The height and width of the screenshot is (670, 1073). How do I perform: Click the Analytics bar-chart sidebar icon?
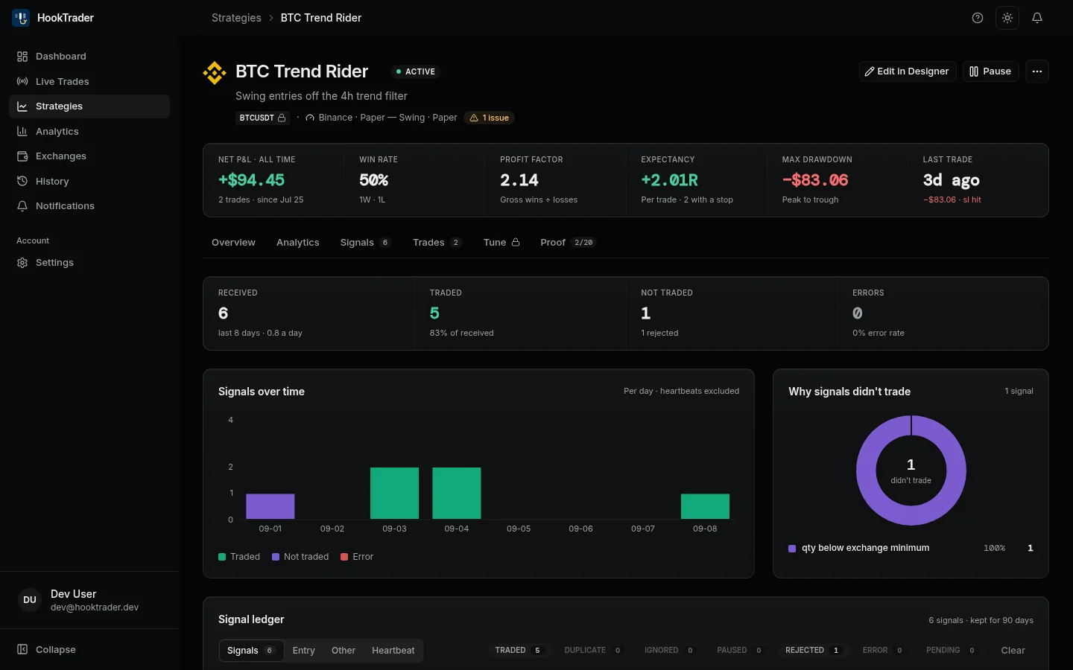tap(22, 132)
